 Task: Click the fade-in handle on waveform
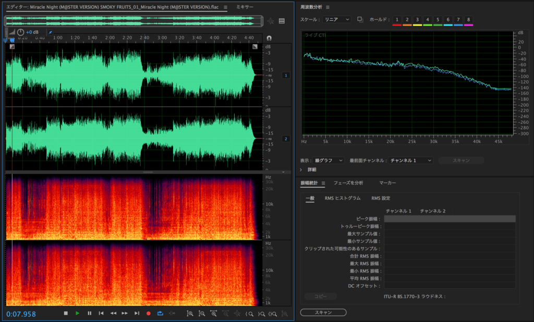coord(13,46)
